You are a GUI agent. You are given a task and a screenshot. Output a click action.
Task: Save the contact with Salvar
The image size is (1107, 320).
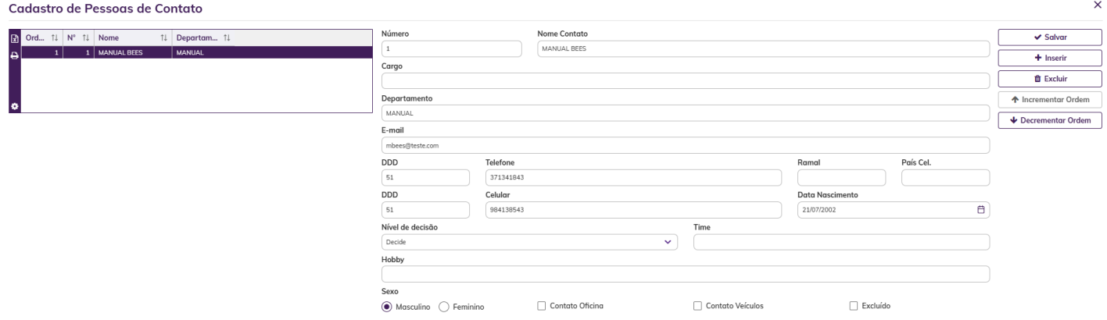point(1050,37)
